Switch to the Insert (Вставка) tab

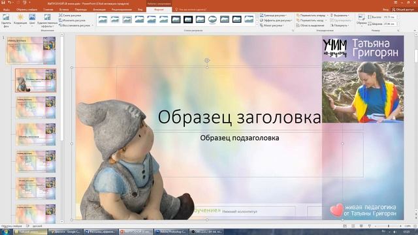tap(64, 9)
